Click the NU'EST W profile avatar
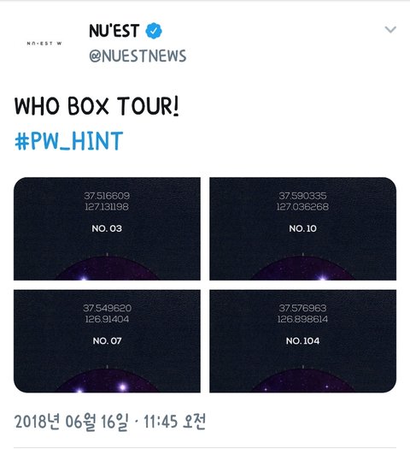 tap(44, 44)
